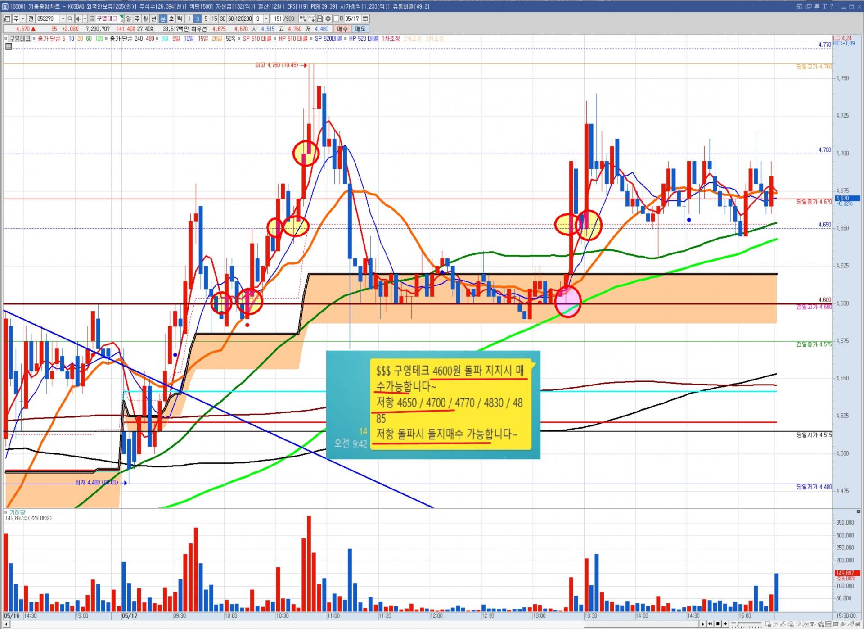
Task: Click the stock search magnifier icon
Action: 70,18
